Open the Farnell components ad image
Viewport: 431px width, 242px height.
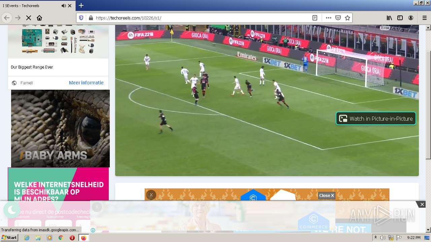tap(58, 41)
